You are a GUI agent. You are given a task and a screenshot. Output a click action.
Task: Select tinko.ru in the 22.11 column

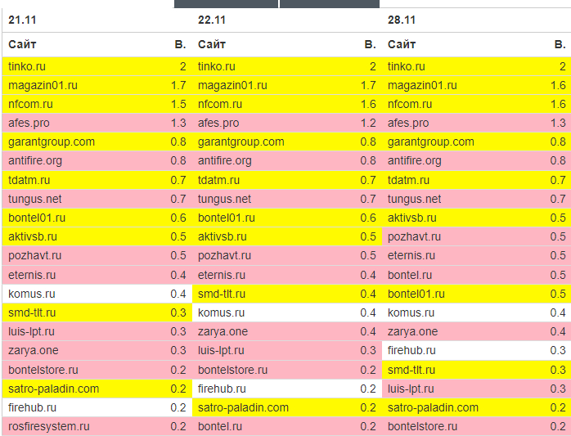pos(217,66)
